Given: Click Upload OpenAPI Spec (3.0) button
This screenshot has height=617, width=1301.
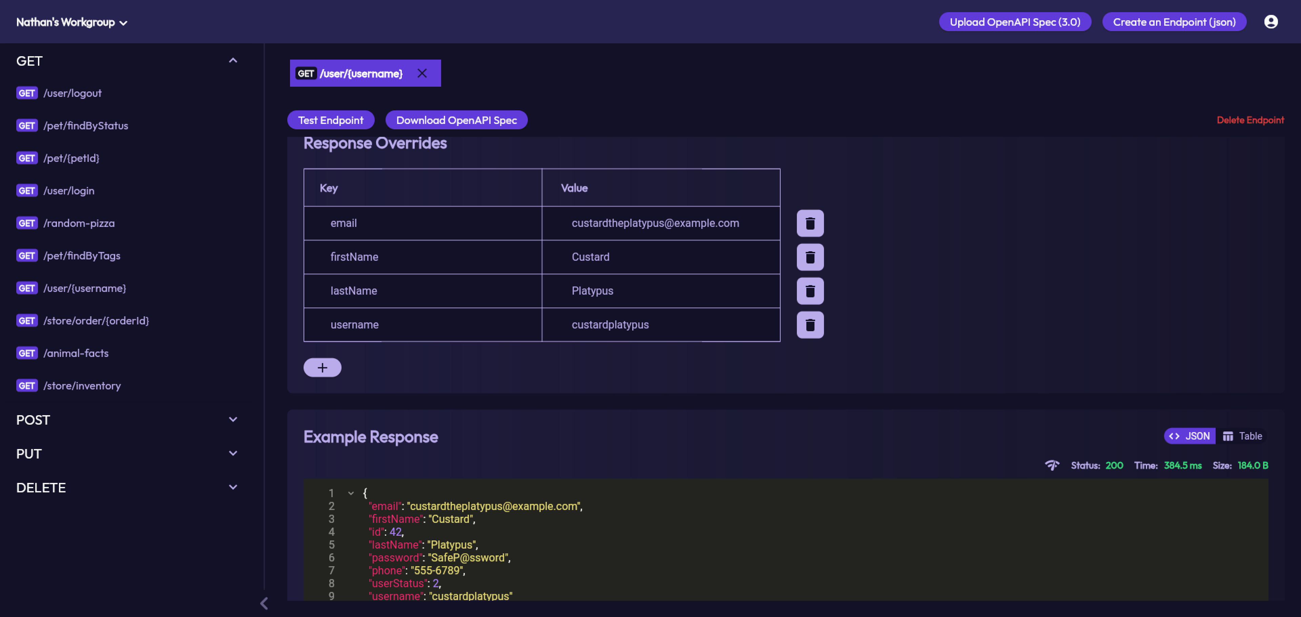Looking at the screenshot, I should (1015, 22).
